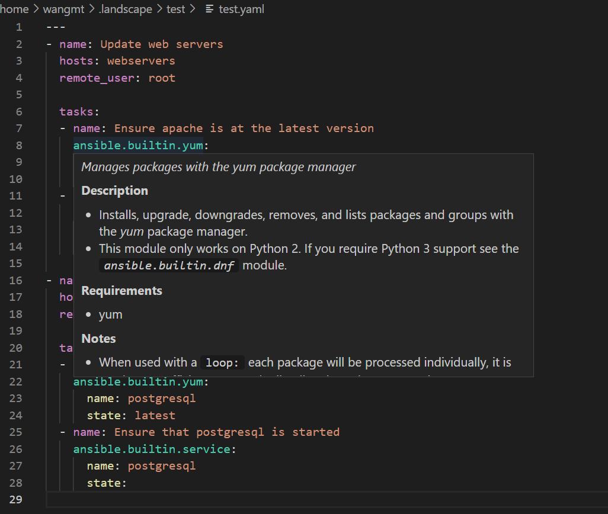Place cursor on the "webservers" value

pyautogui.click(x=140, y=60)
